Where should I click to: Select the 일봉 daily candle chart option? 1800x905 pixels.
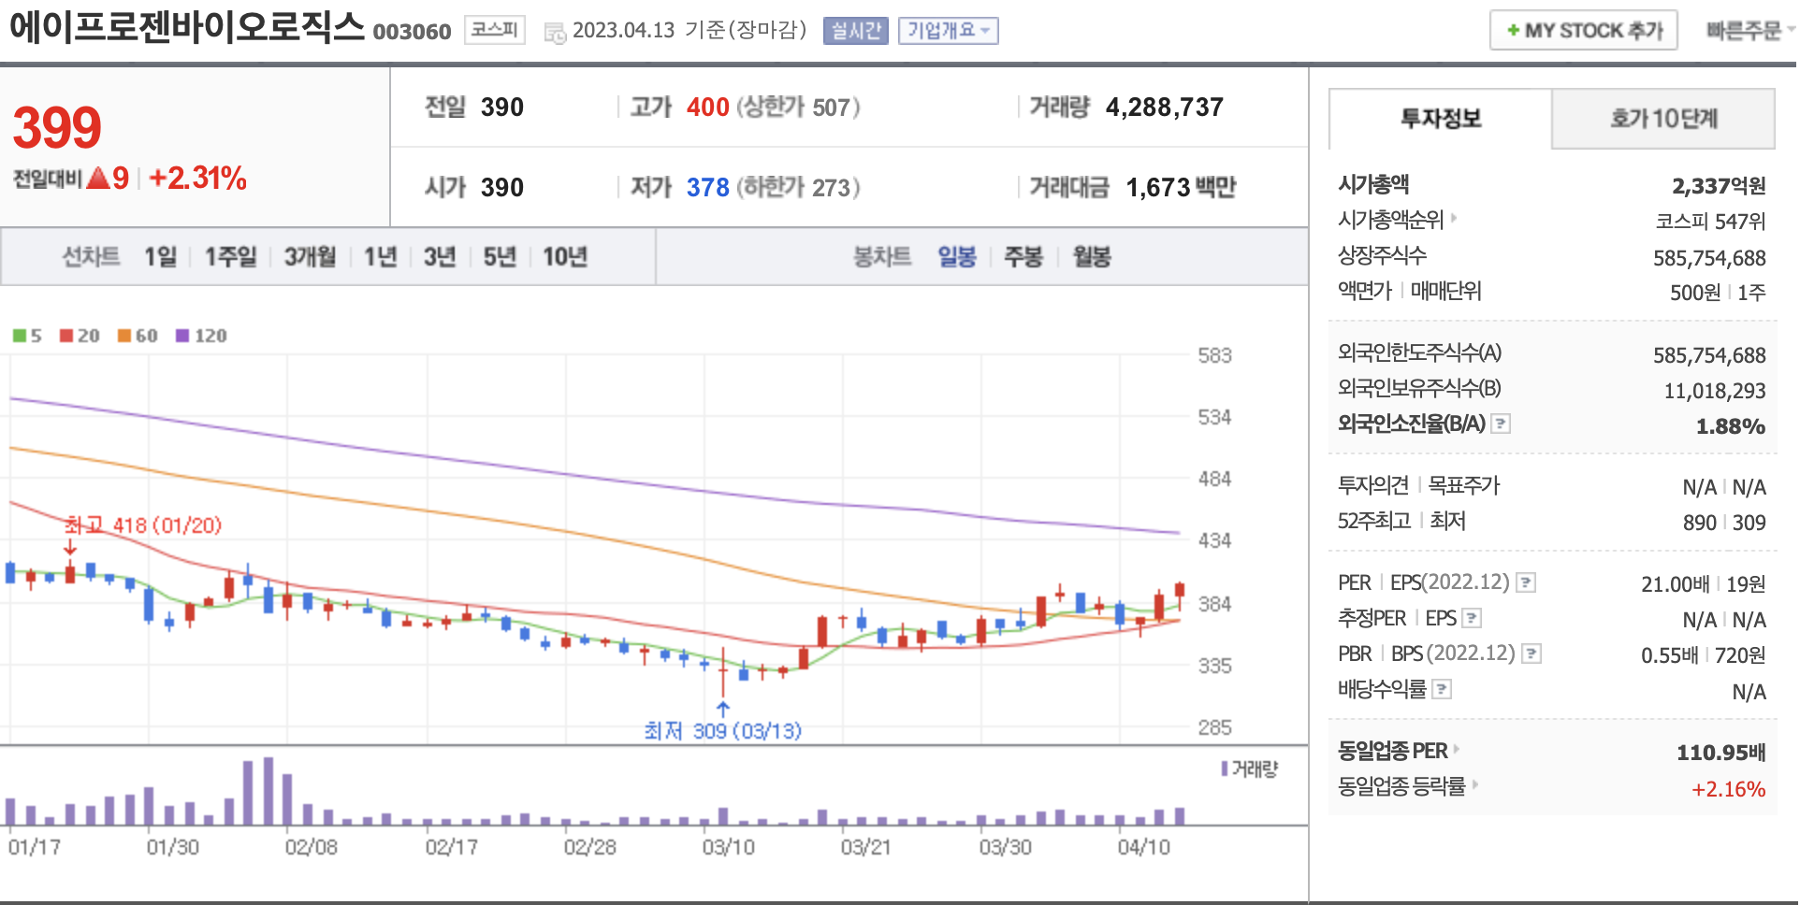[x=956, y=257]
